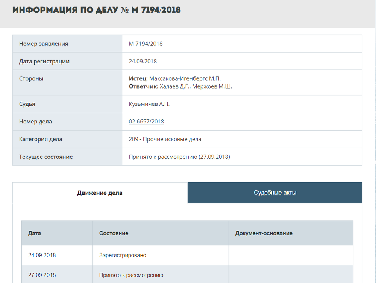Screen dimensions: 376x283
Task: Click the Зарегистрировано status cell
Action: click(123, 255)
